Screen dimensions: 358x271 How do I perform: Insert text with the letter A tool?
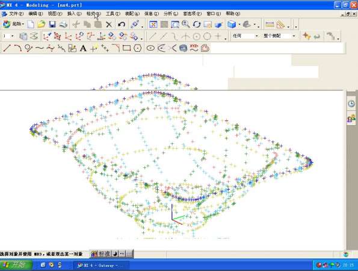click(x=83, y=48)
